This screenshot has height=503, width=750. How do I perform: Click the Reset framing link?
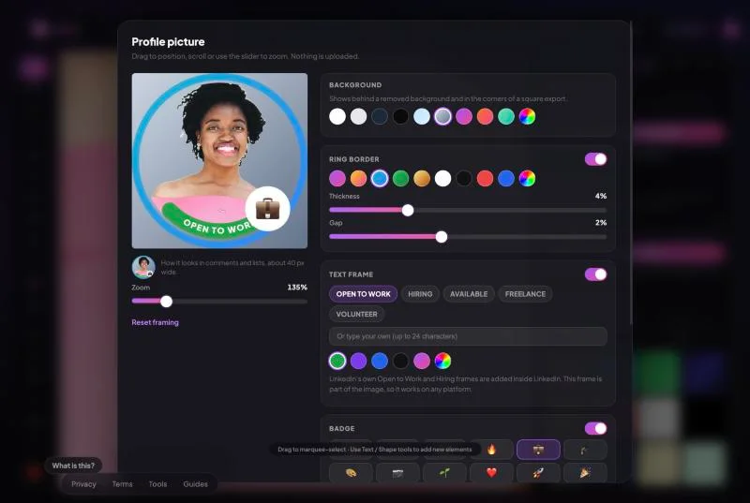(155, 322)
